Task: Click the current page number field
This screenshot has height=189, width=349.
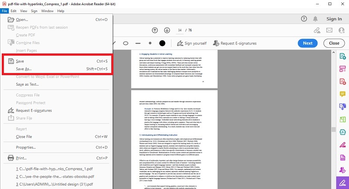Action: (180, 30)
